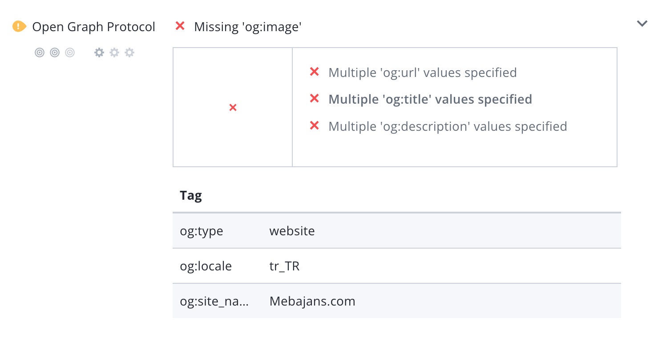
Task: Select the og:locale tr_TR row
Action: pyautogui.click(x=397, y=266)
